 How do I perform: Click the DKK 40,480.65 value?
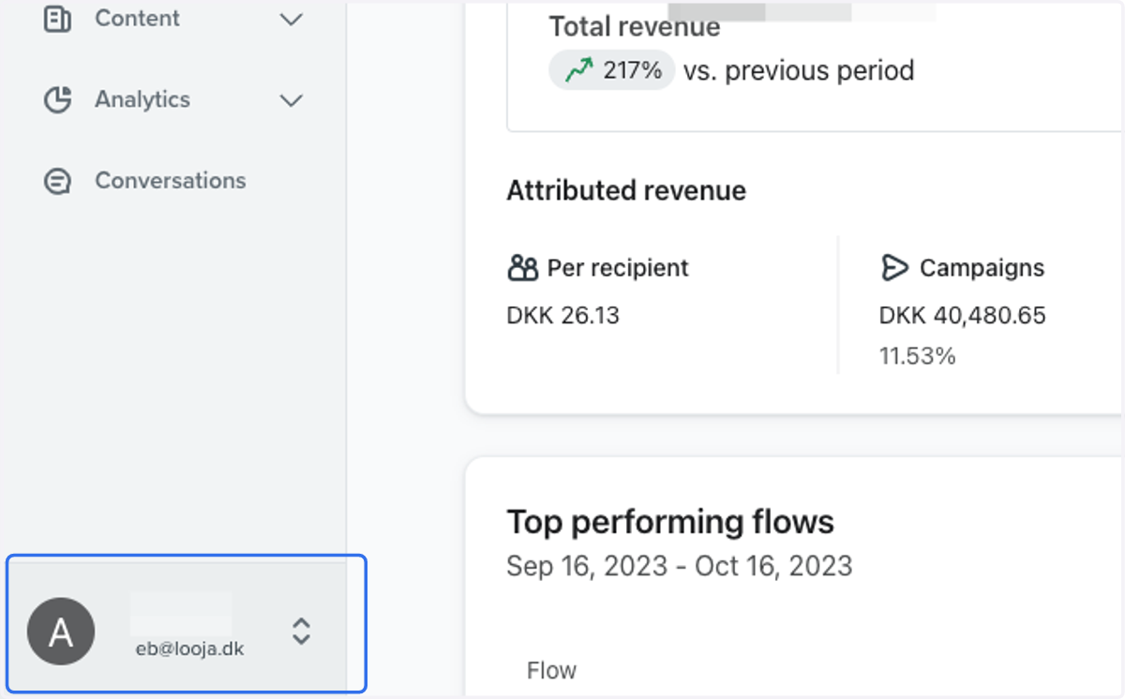point(963,315)
